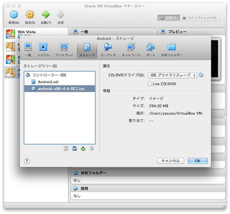Open CD/DVD drive IDE プライマリスレーブ dropdown
This screenshot has width=230, height=214.
point(172,75)
